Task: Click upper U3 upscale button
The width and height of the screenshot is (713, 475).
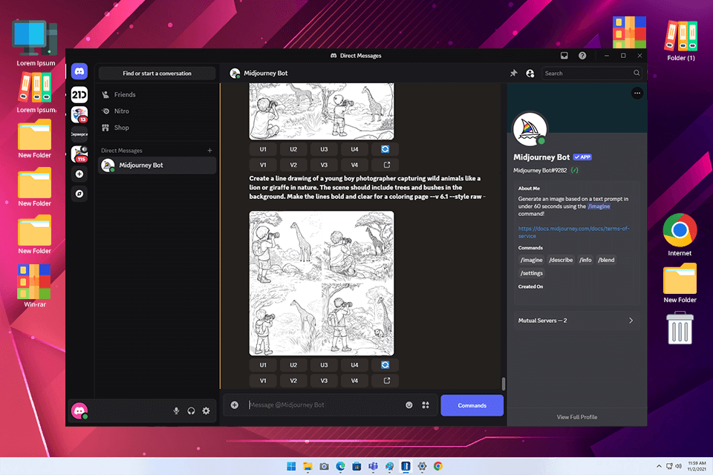Action: [x=324, y=149]
